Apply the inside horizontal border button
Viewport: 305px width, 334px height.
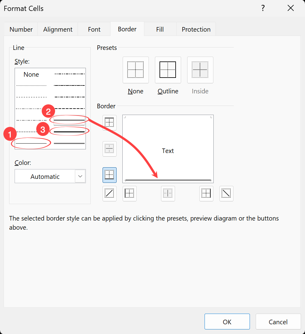pyautogui.click(x=110, y=149)
